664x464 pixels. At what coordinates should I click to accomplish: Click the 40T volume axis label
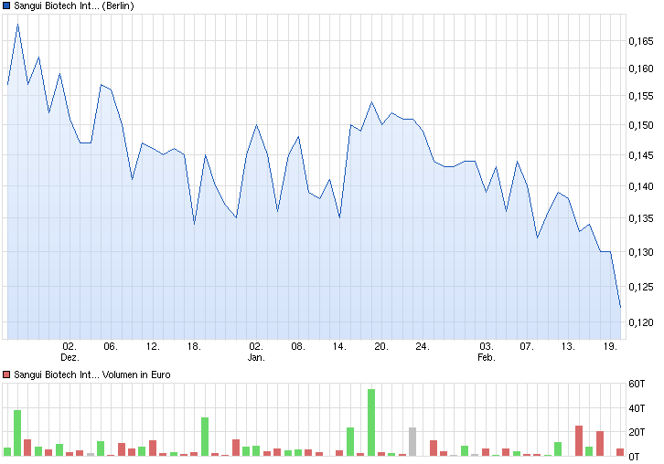(637, 408)
